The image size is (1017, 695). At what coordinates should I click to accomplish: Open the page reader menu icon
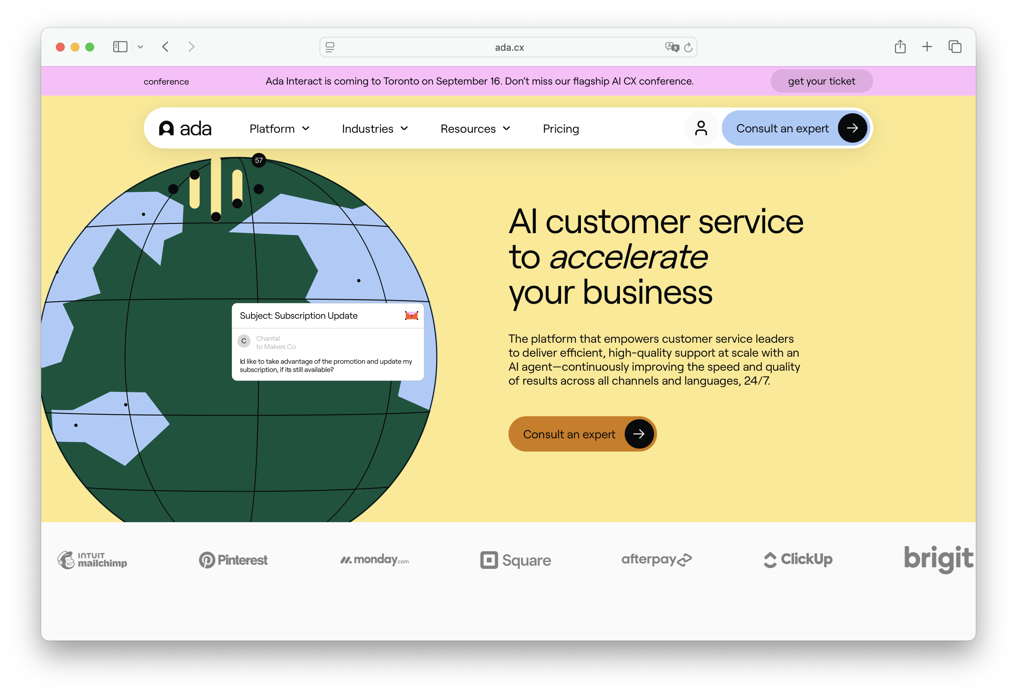coord(330,47)
